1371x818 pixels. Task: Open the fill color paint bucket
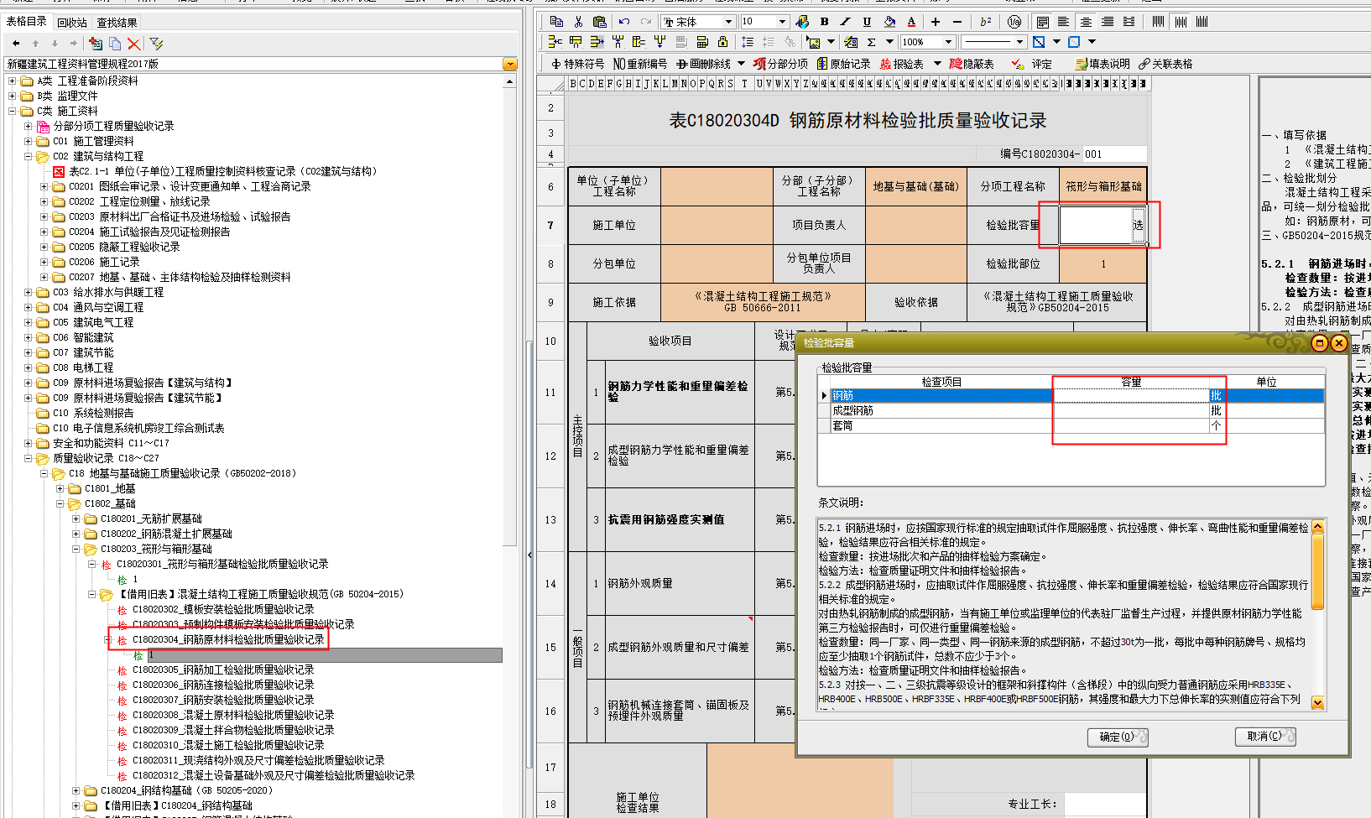pos(889,22)
